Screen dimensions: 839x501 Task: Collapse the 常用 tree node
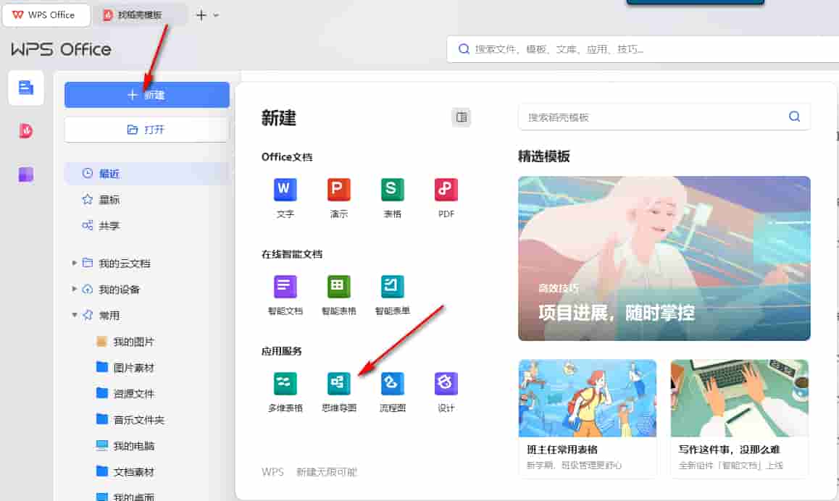[x=75, y=316]
